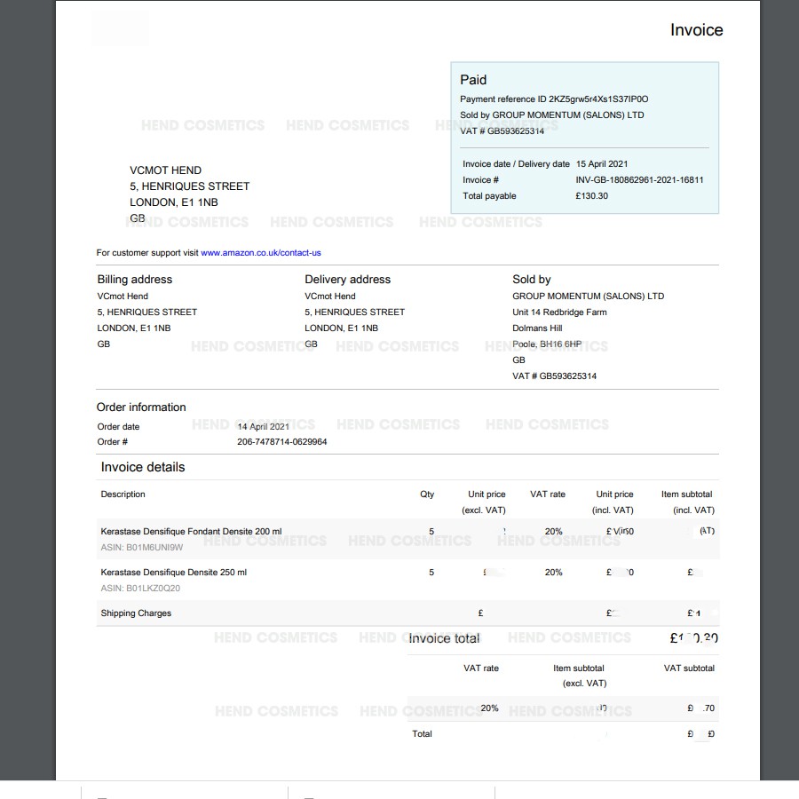Click the 'Qty' column header
Viewport: 799px width, 799px height.
[x=427, y=494]
